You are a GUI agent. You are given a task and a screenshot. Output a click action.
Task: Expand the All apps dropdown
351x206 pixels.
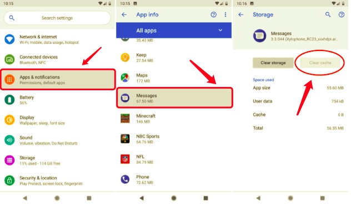pos(174,30)
